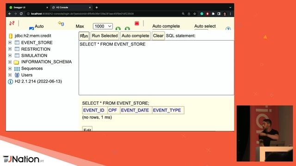Select SIMULATION table name in tree
The height and width of the screenshot is (166, 296).
34,55
